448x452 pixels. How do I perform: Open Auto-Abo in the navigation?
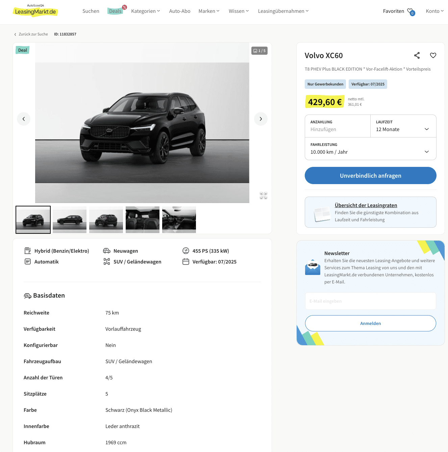(x=180, y=11)
